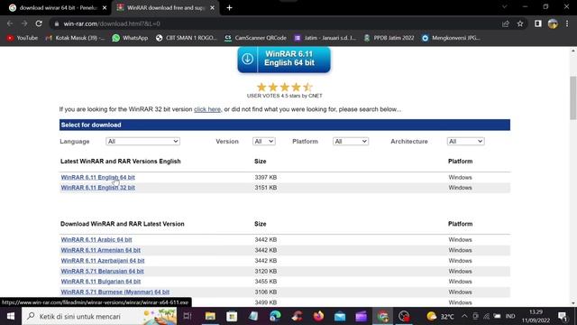Click the '3397 KB' size cell
Screen dimensions: 577x325
[266, 177]
